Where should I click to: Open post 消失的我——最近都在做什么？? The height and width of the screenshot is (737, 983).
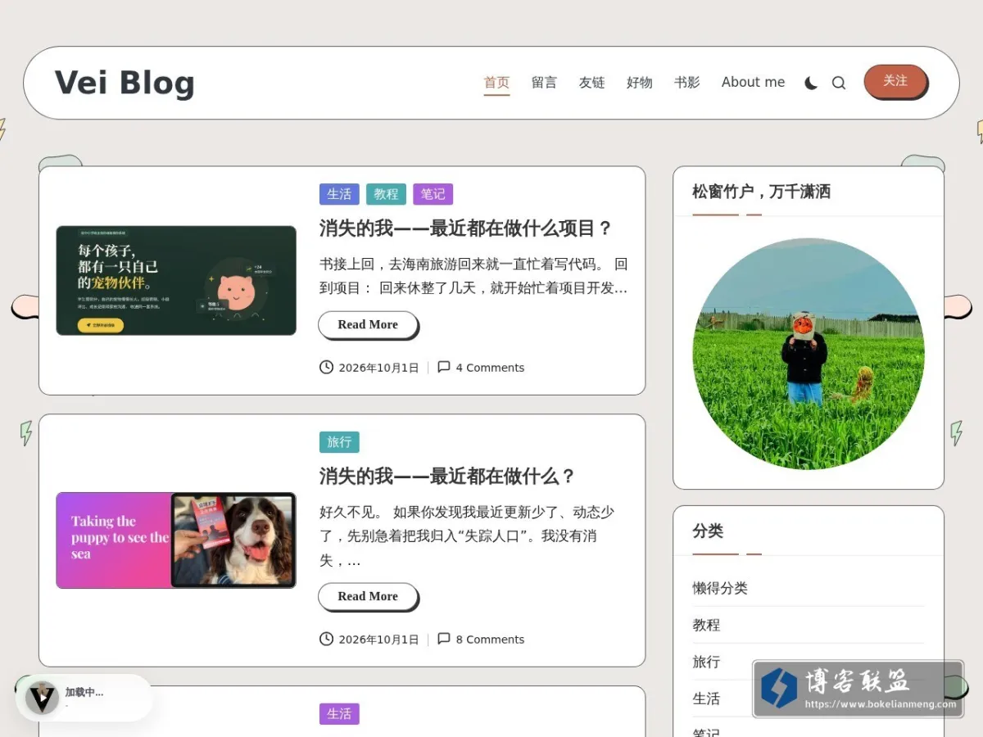pos(447,476)
